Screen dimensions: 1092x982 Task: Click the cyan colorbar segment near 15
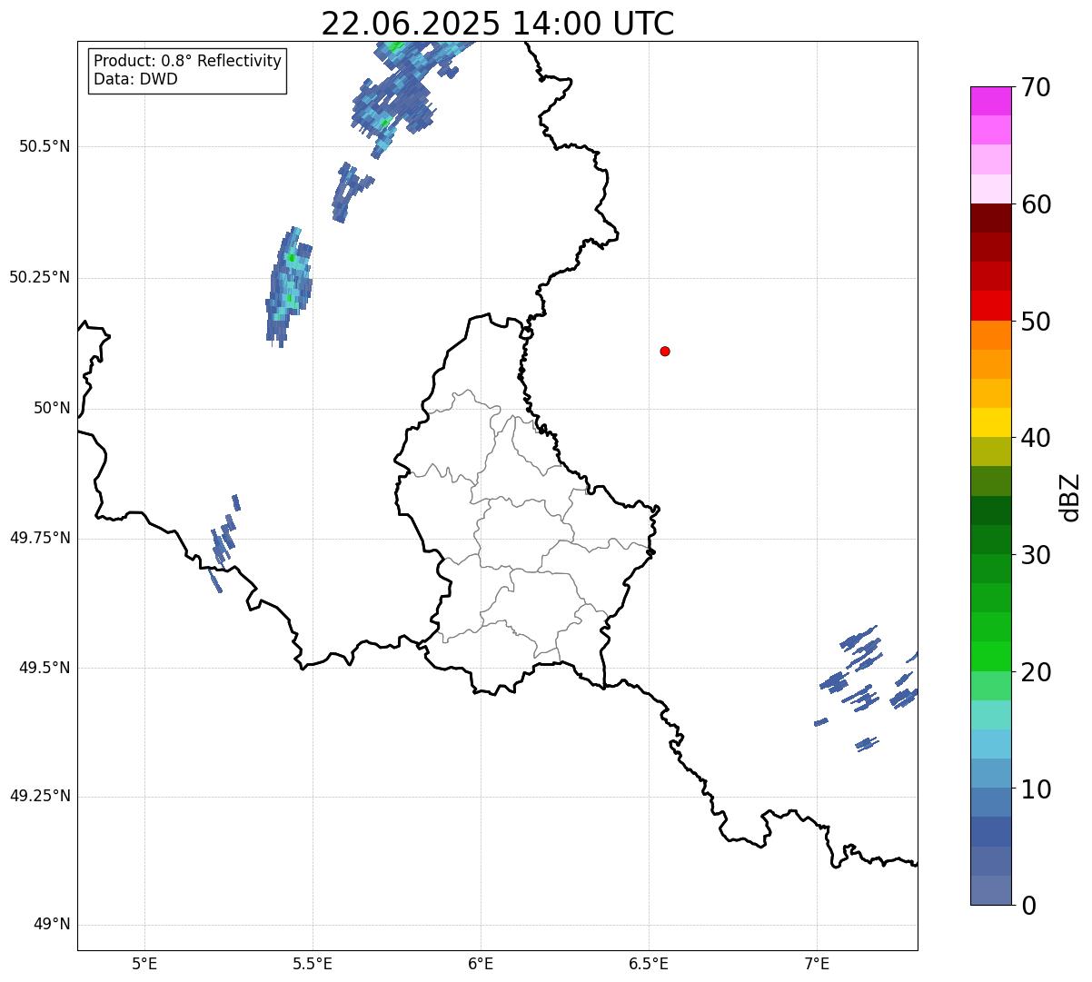point(990,743)
